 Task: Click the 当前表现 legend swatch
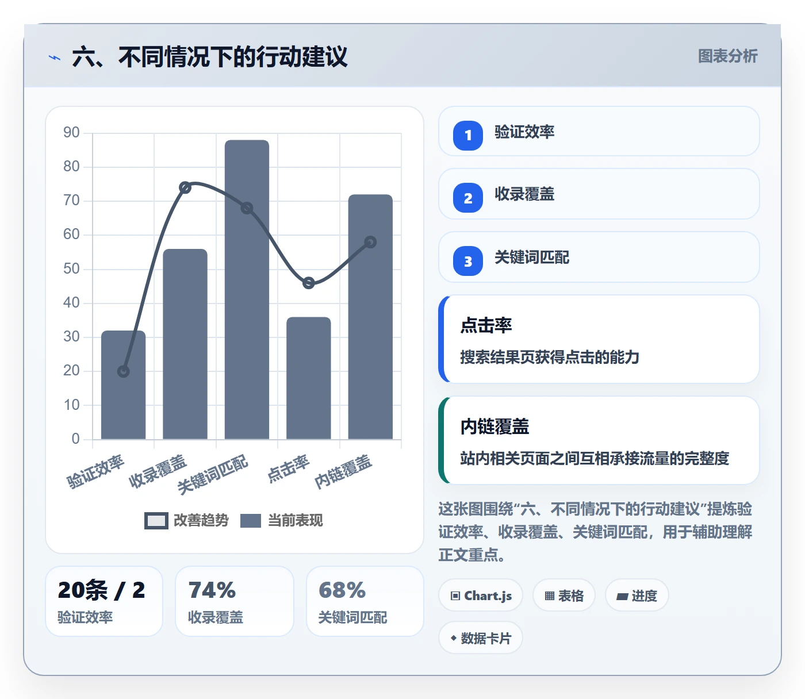(251, 521)
